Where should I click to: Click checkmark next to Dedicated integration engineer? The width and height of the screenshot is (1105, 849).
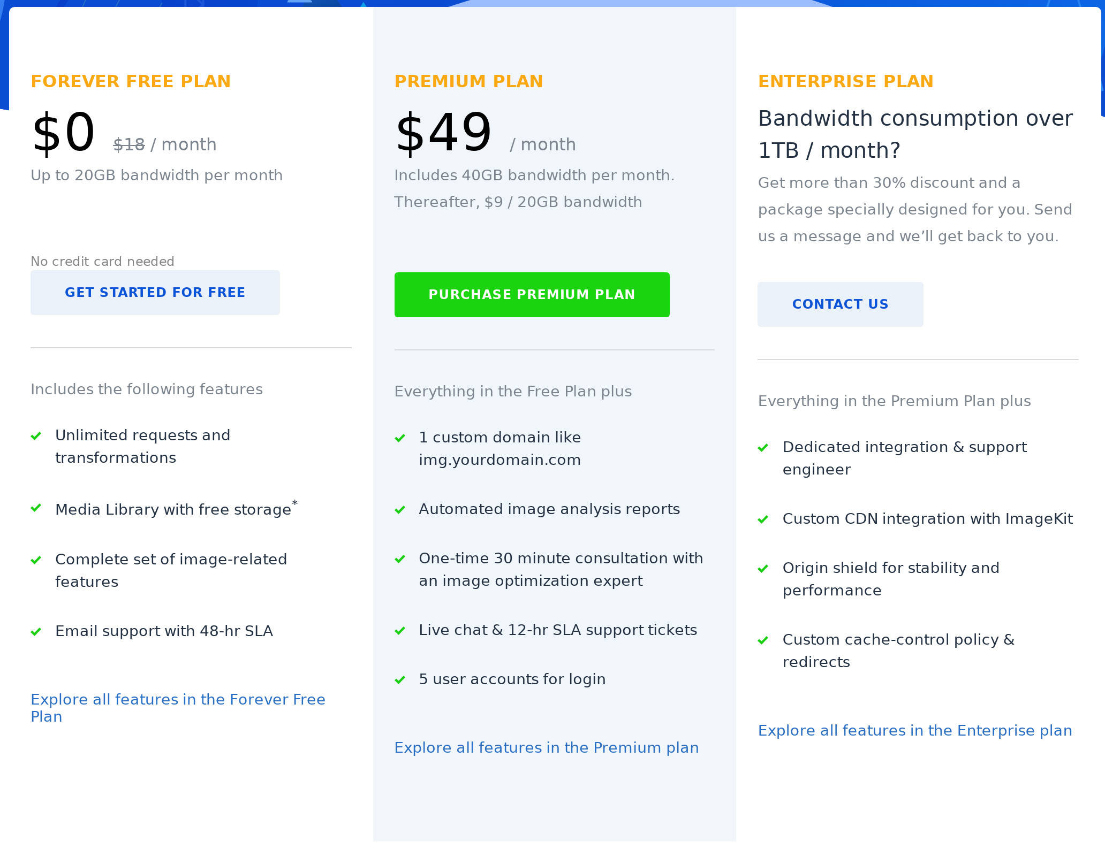coord(765,448)
